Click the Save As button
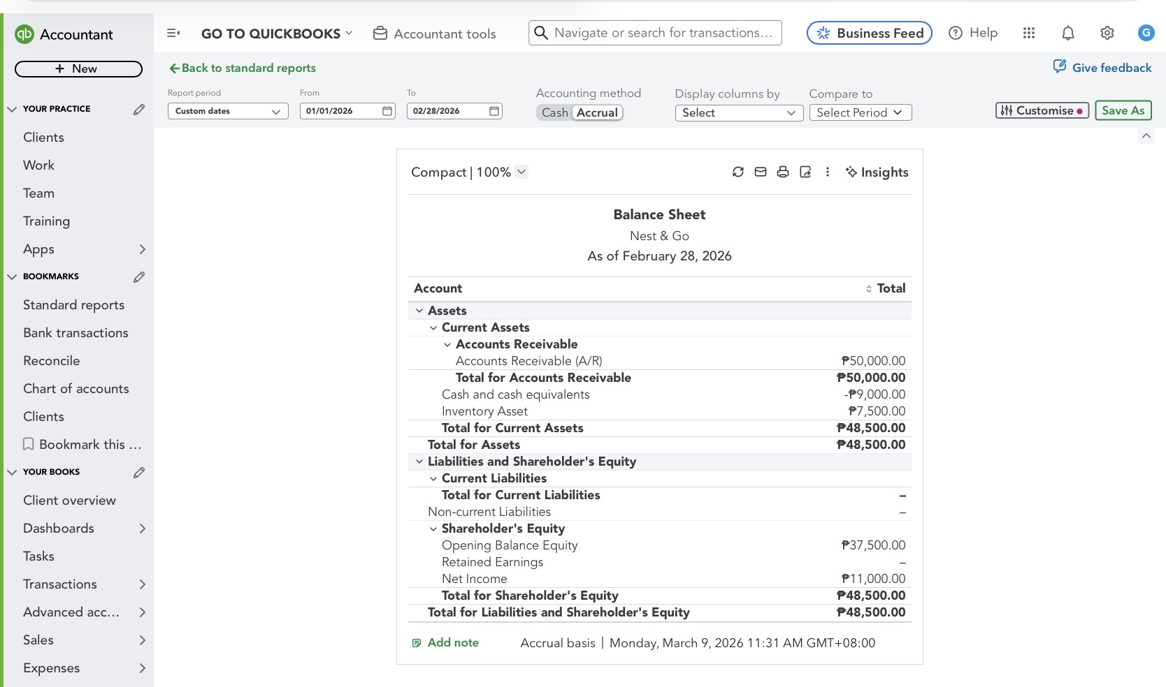Image resolution: width=1166 pixels, height=687 pixels. coord(1123,110)
